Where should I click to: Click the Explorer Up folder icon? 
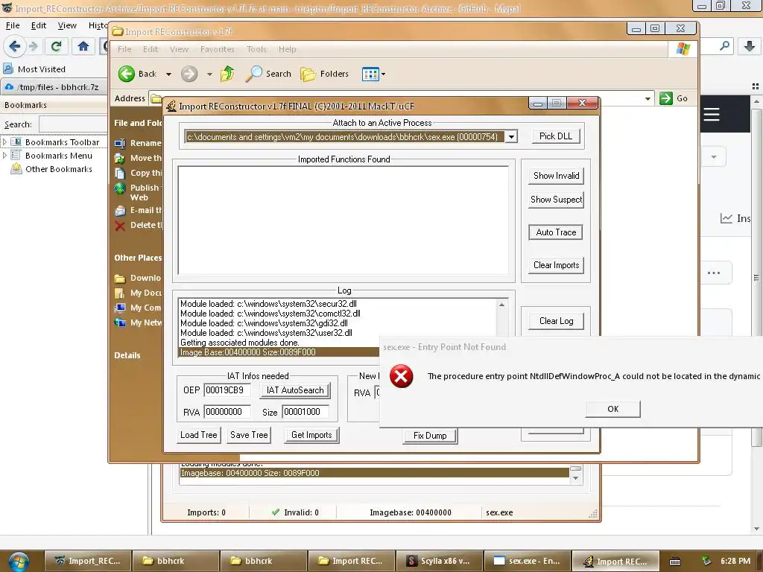point(227,74)
